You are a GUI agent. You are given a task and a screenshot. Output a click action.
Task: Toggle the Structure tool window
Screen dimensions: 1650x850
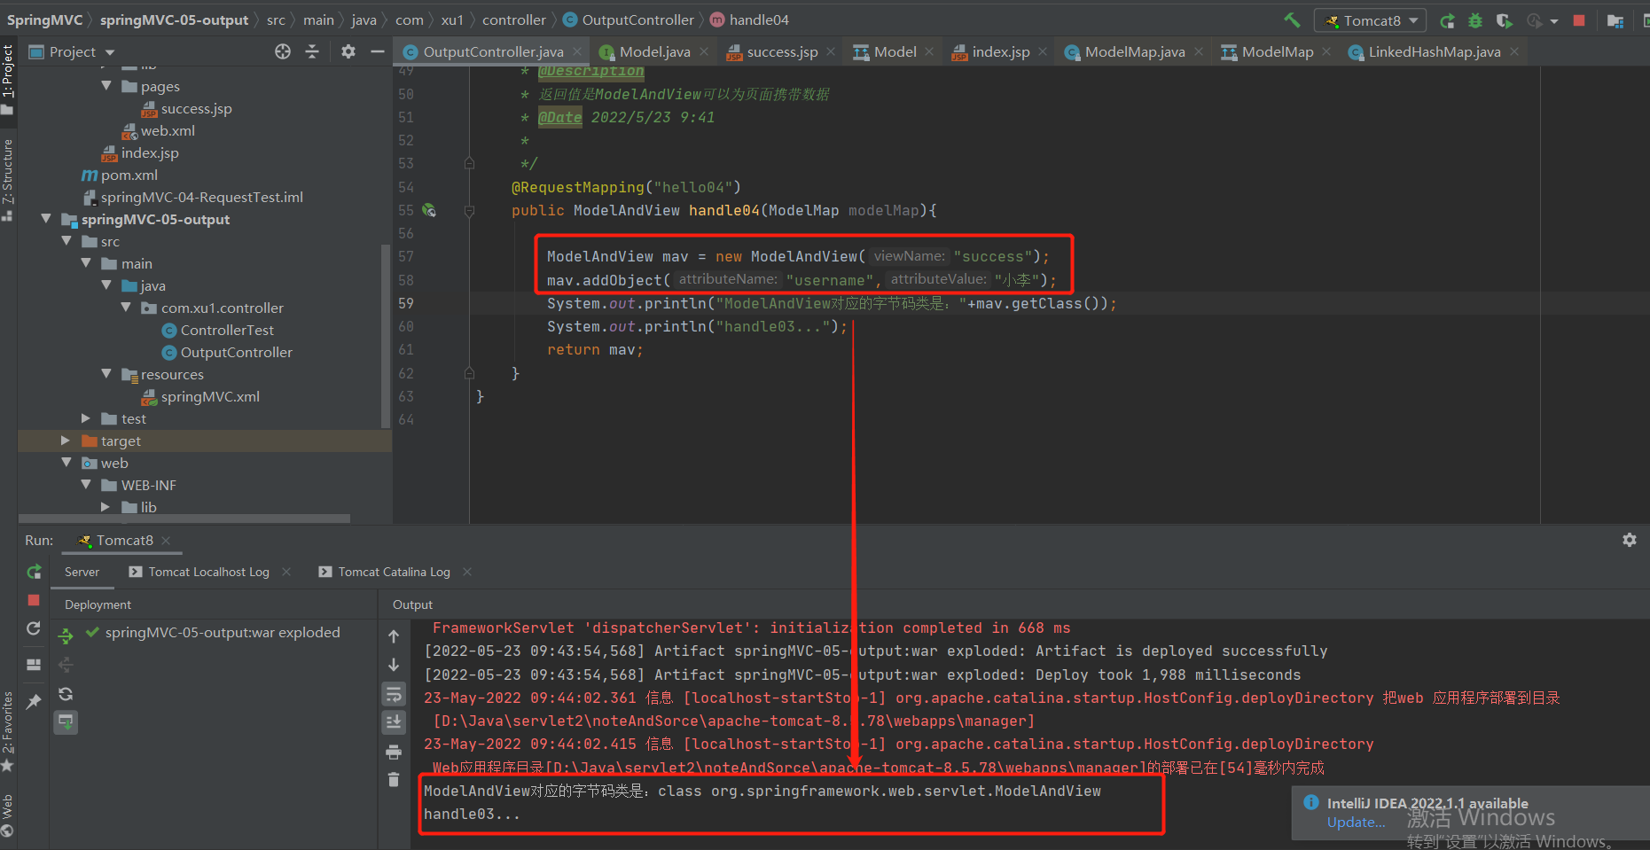pyautogui.click(x=8, y=180)
